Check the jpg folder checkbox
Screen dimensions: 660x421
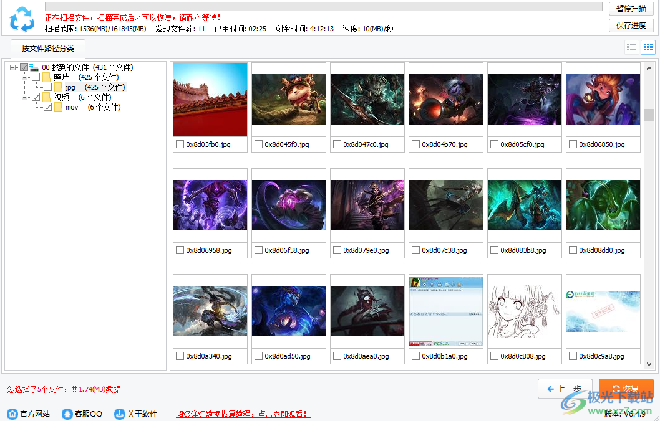tap(47, 87)
